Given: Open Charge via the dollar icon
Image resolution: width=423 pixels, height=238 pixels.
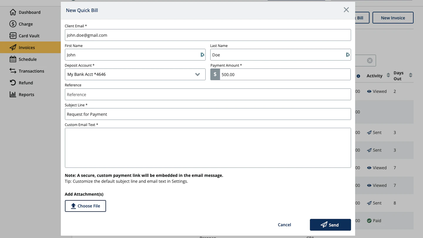Looking at the screenshot, I should (13, 24).
